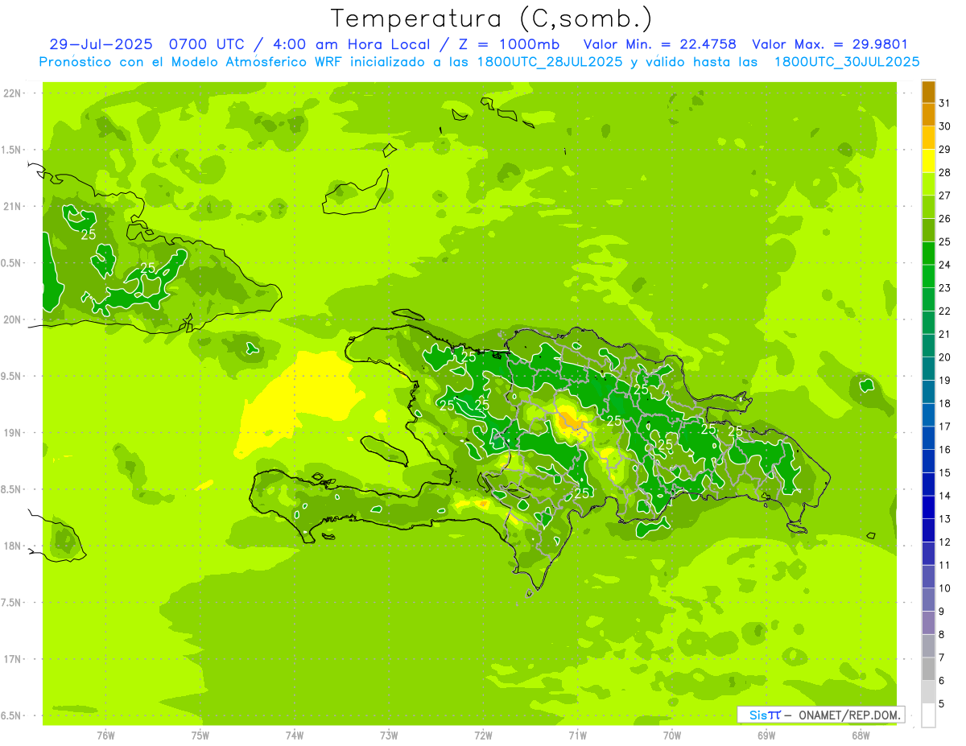Click the legend value "27"

click(945, 196)
